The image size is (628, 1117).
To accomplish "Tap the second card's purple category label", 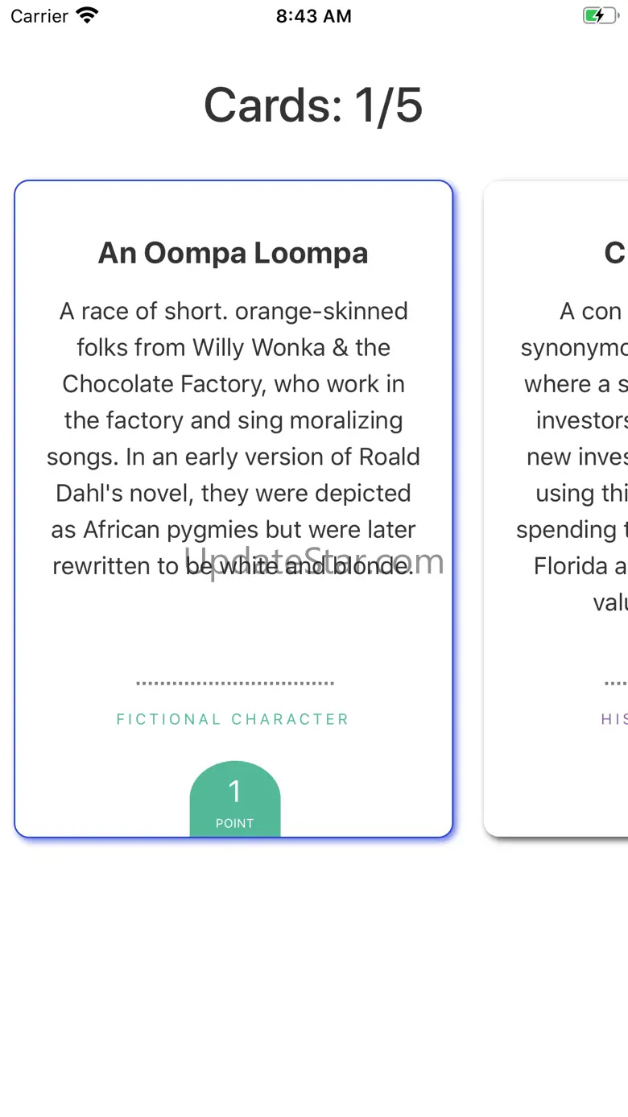I will (x=614, y=719).
